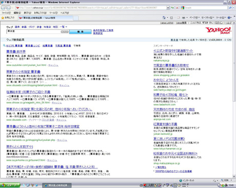Expand the 一覧 search category dropdown
Image resolution: width=236 pixels, height=188 pixels.
pyautogui.click(x=64, y=27)
